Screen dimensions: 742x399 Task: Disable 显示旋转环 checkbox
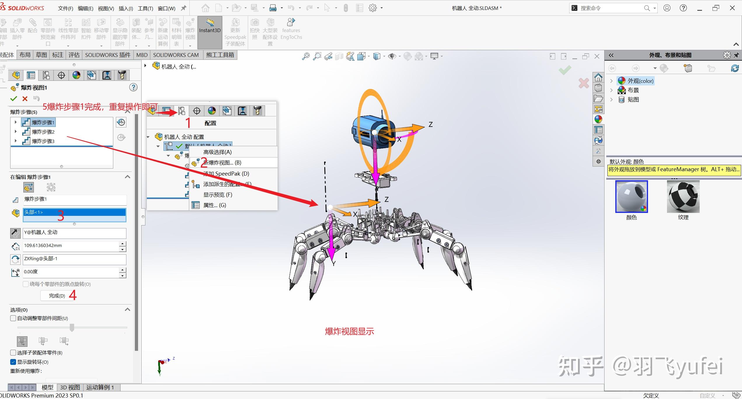pyautogui.click(x=13, y=362)
